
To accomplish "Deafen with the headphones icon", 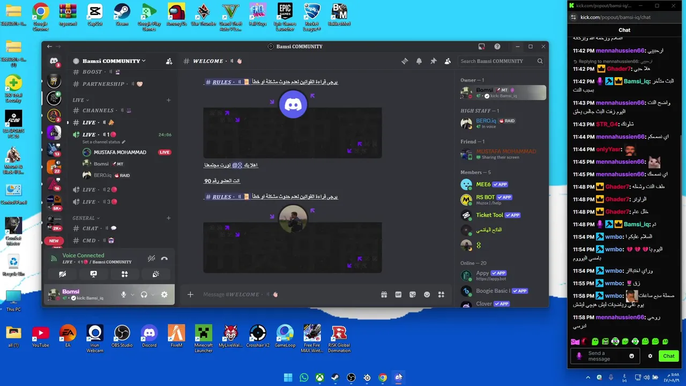I will 144,294.
